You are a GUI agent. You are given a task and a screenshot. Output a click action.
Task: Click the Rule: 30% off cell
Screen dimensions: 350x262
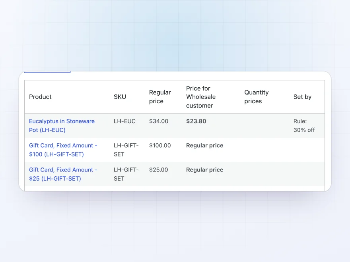pos(304,126)
